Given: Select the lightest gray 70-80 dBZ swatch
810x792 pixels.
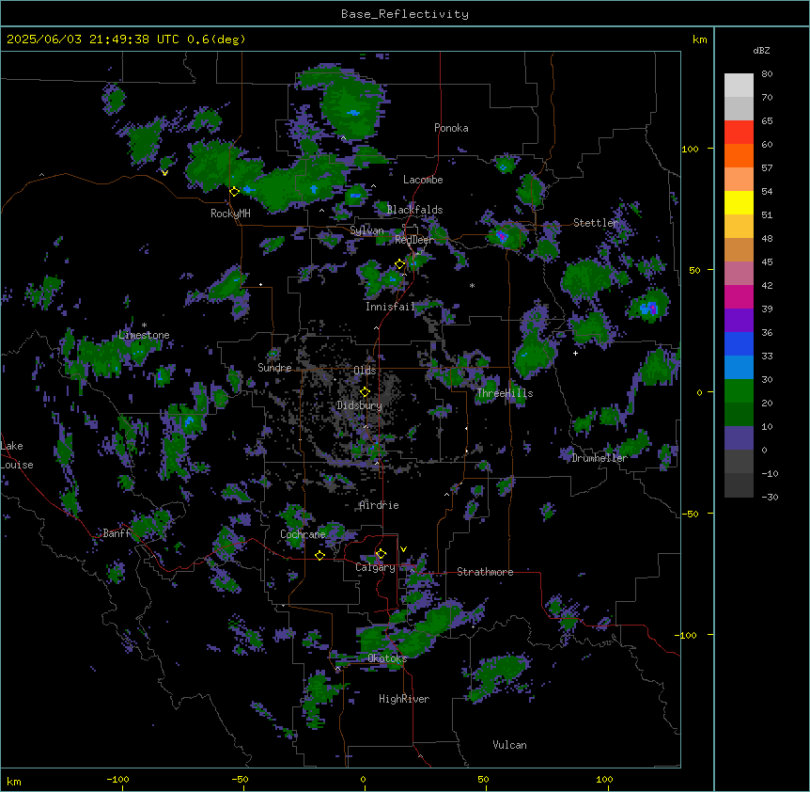Looking at the screenshot, I should click(739, 86).
